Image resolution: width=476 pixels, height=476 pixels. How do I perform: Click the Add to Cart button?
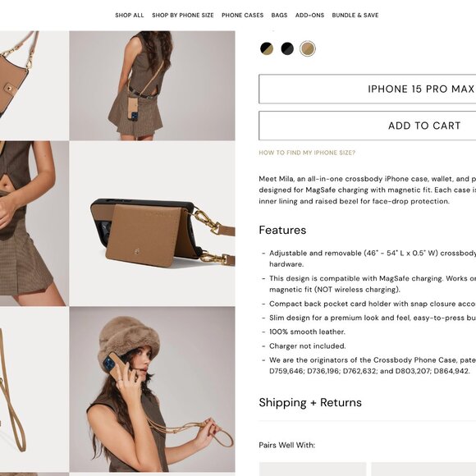[x=368, y=126]
